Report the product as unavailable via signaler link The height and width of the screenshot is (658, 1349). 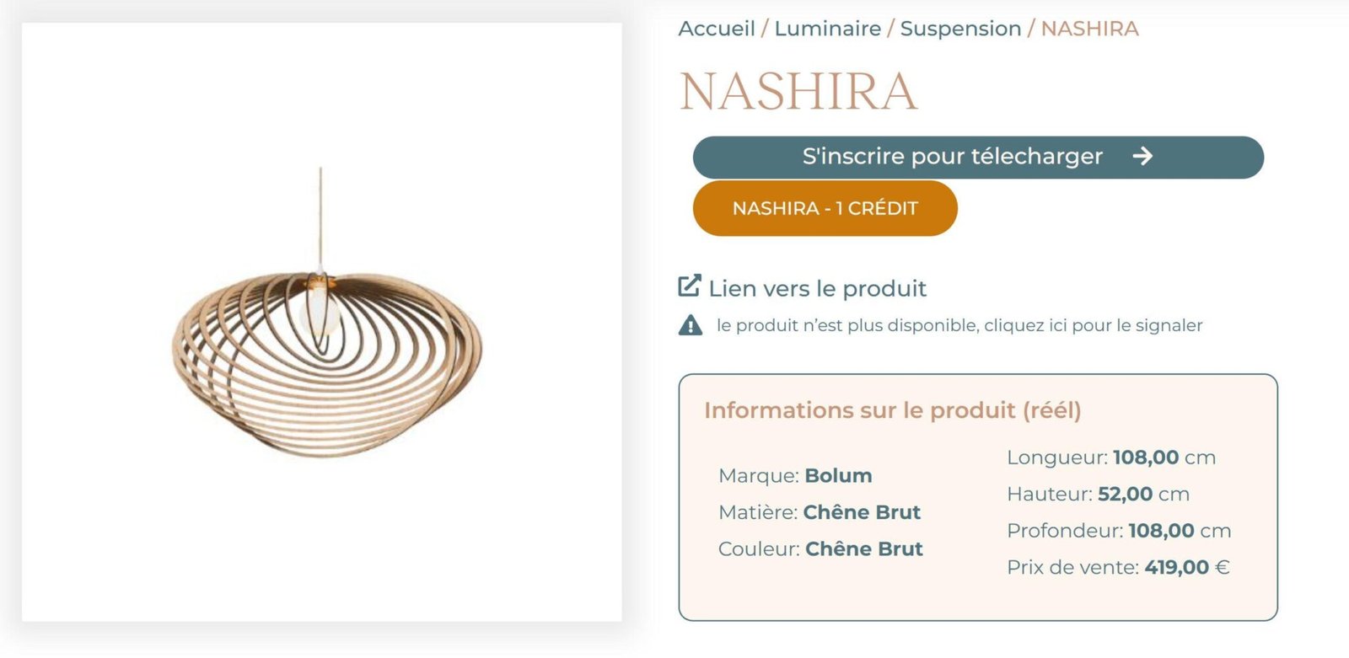(x=959, y=325)
